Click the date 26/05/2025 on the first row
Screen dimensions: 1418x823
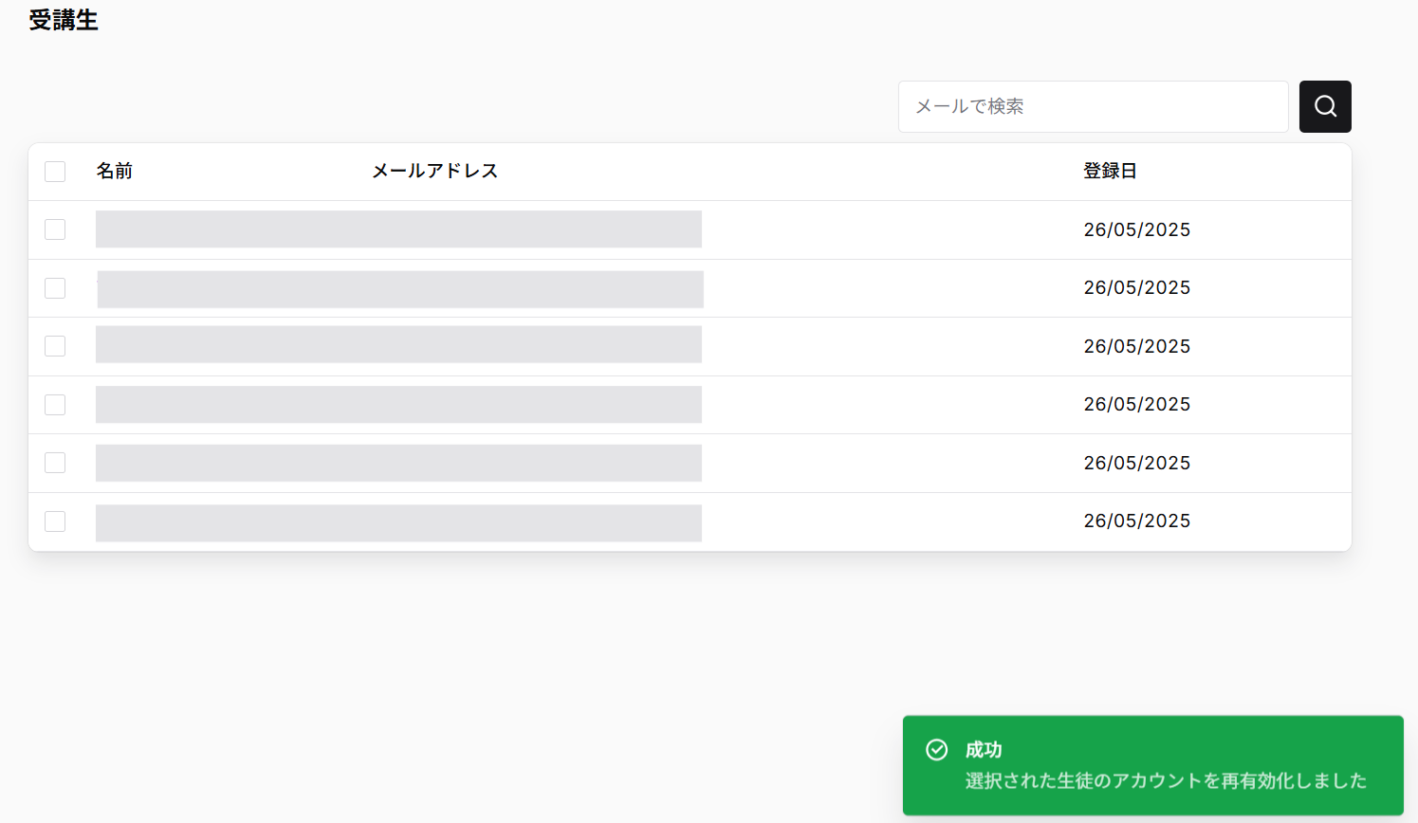[1136, 229]
